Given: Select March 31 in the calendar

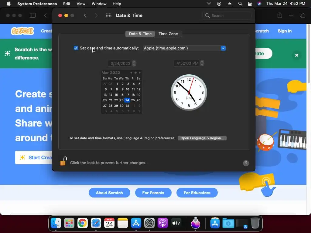Looking at the screenshot, I should (x=127, y=106).
